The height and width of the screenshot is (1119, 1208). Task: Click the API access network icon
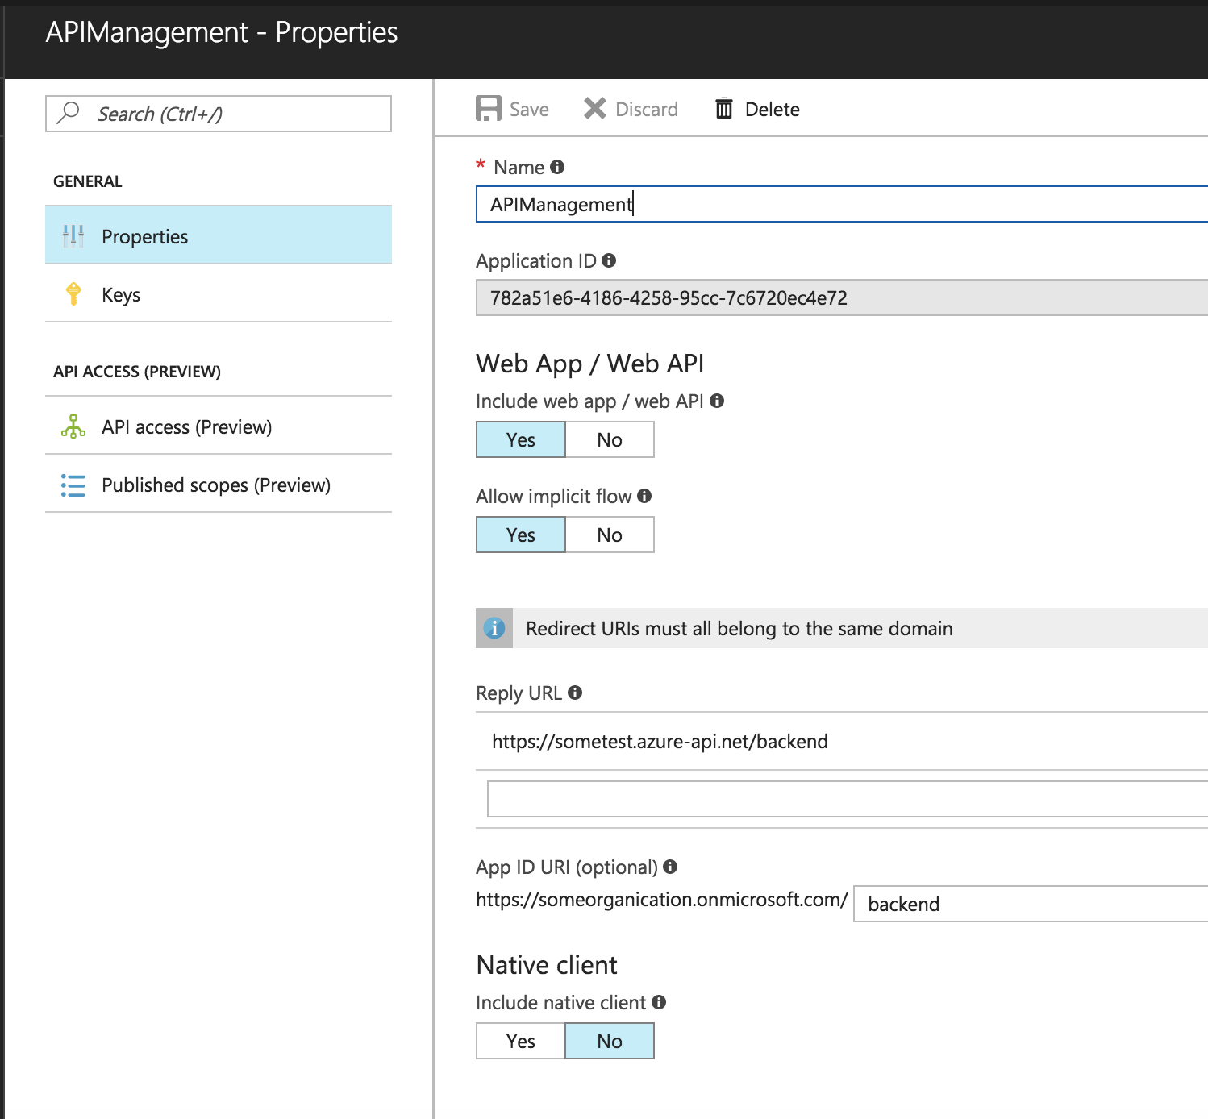(x=73, y=426)
